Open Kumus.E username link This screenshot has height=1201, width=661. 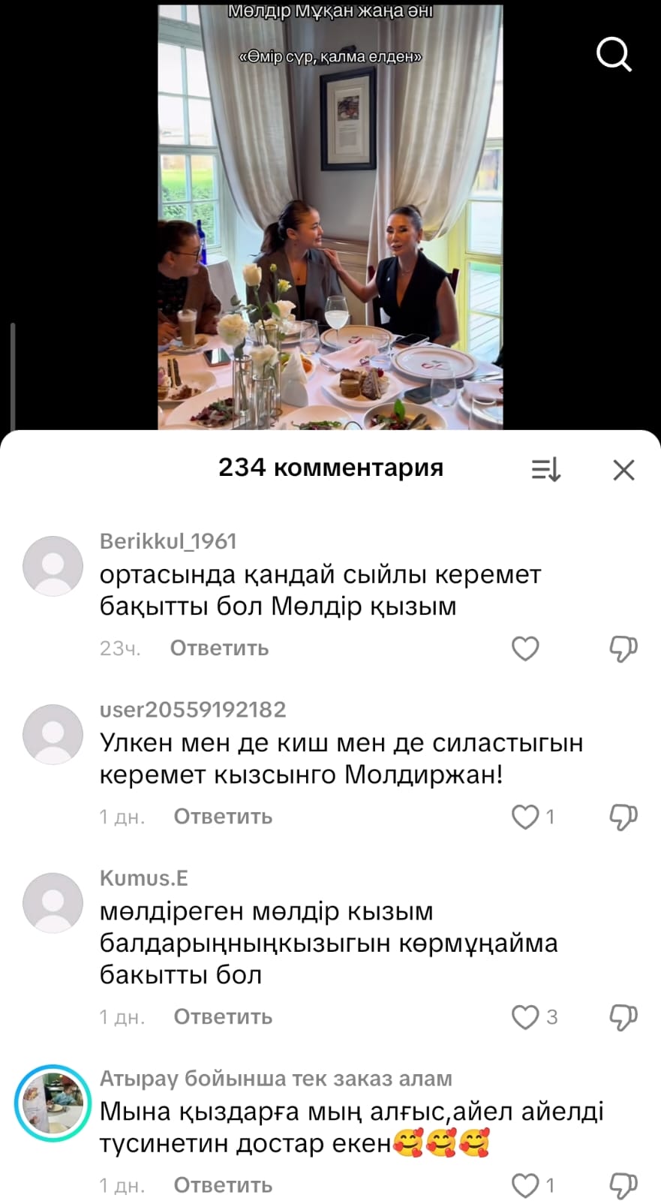pos(144,877)
